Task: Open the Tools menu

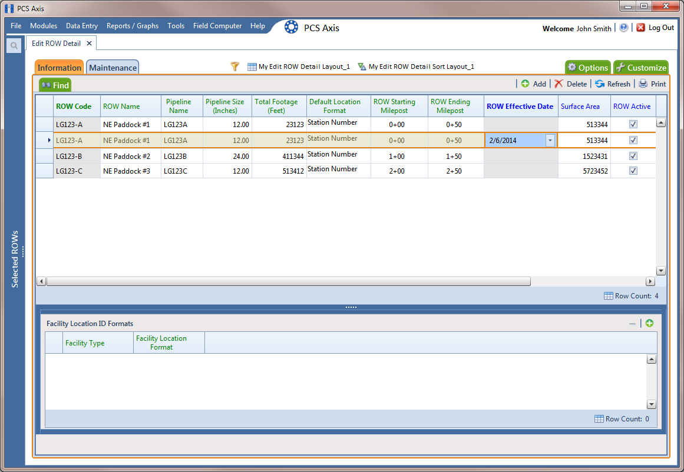Action: tap(176, 26)
